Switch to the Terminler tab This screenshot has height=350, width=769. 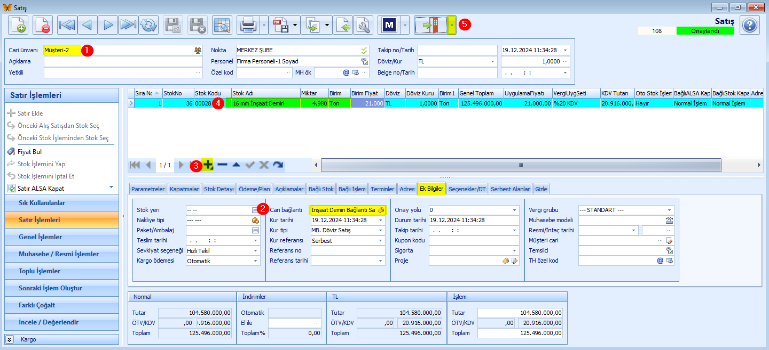[x=382, y=189]
